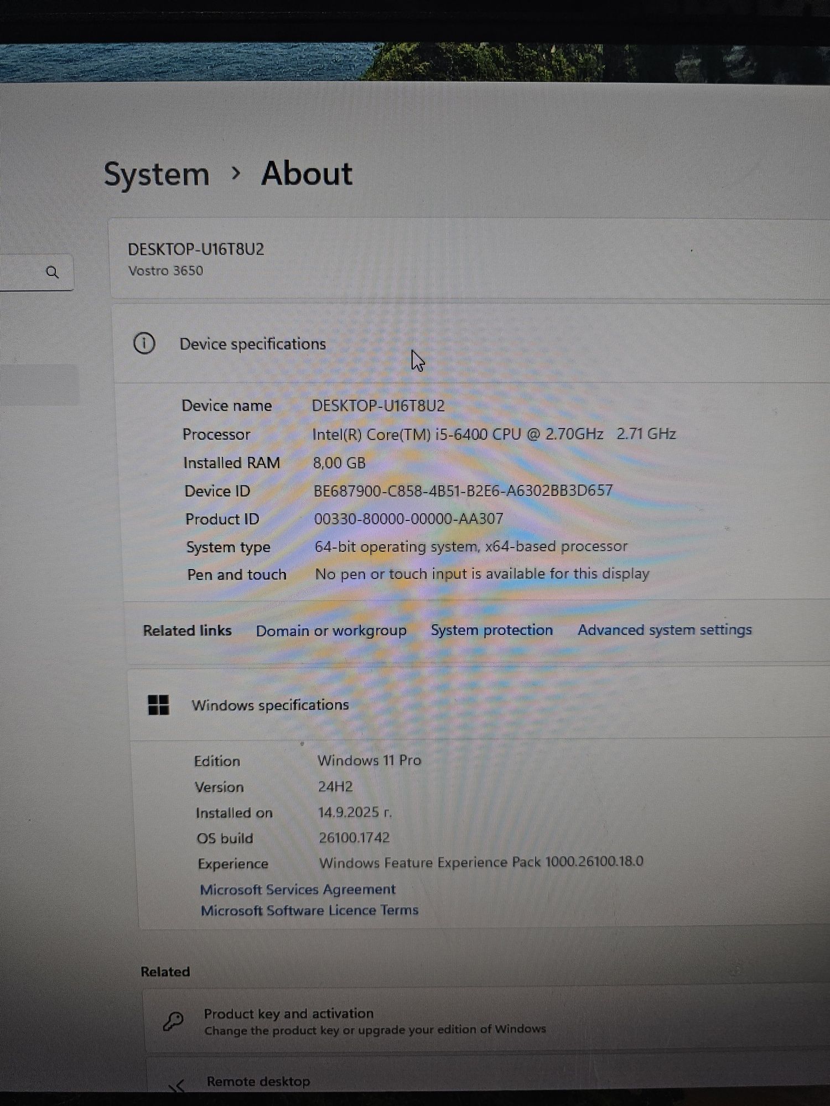Click the Version label
Screen dimensions: 830x1106
219,787
